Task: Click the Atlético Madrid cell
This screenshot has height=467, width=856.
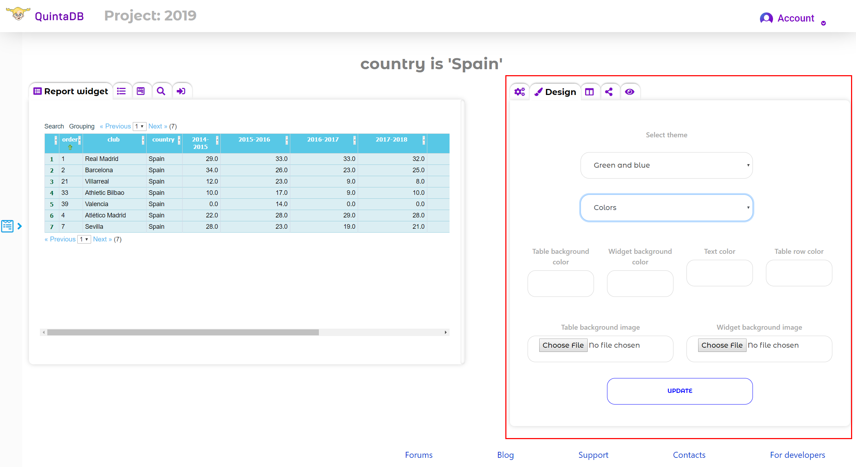Action: (114, 215)
